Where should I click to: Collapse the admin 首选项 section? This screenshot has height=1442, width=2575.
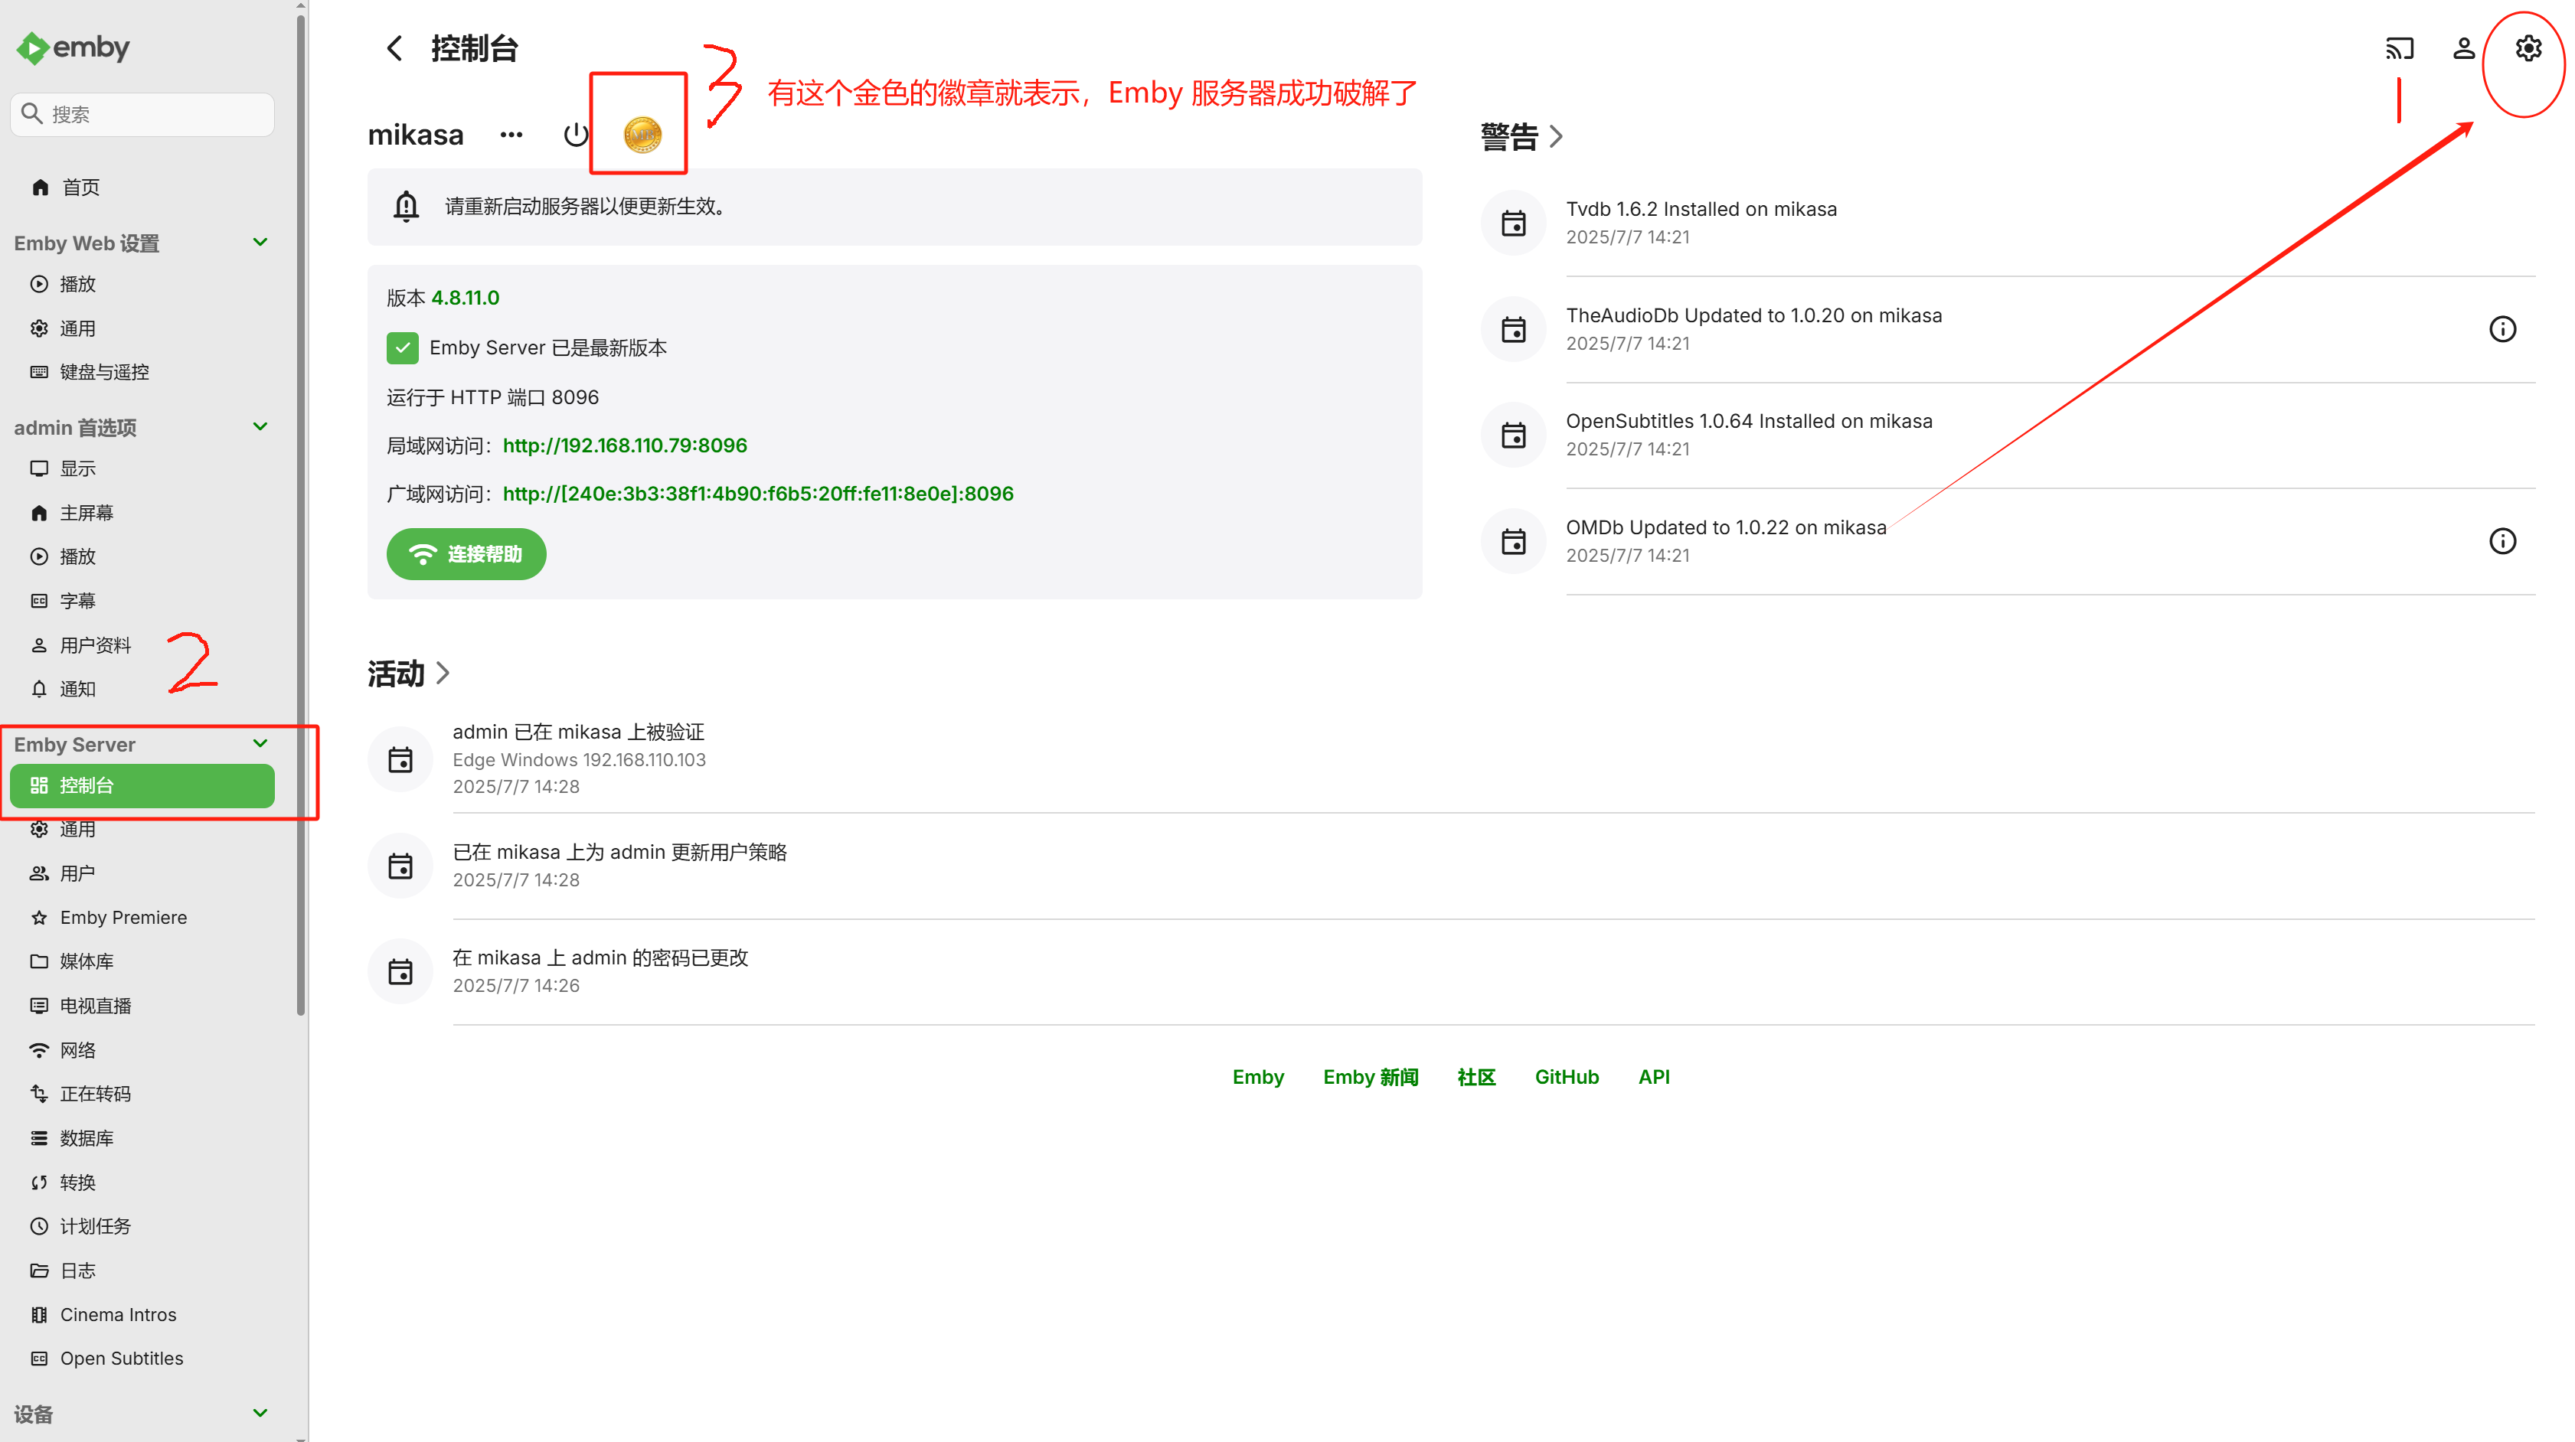coord(260,426)
